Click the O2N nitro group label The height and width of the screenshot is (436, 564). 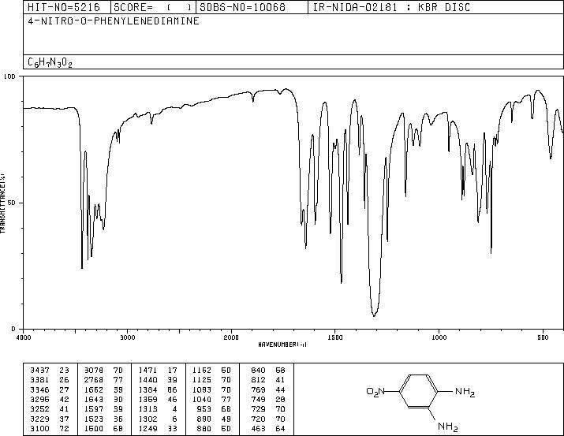[x=375, y=391]
